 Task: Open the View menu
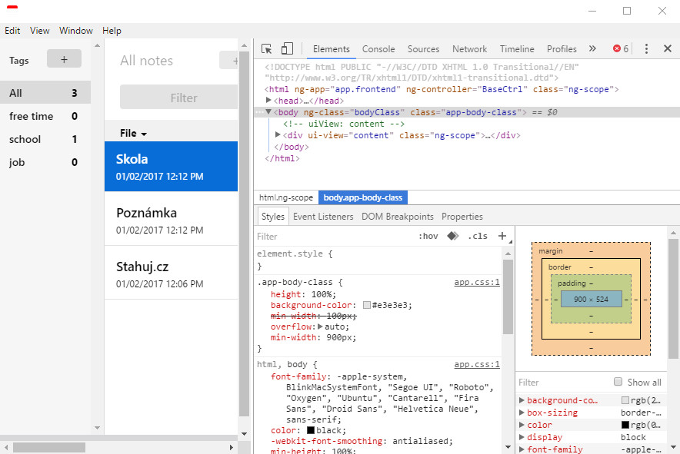point(39,31)
